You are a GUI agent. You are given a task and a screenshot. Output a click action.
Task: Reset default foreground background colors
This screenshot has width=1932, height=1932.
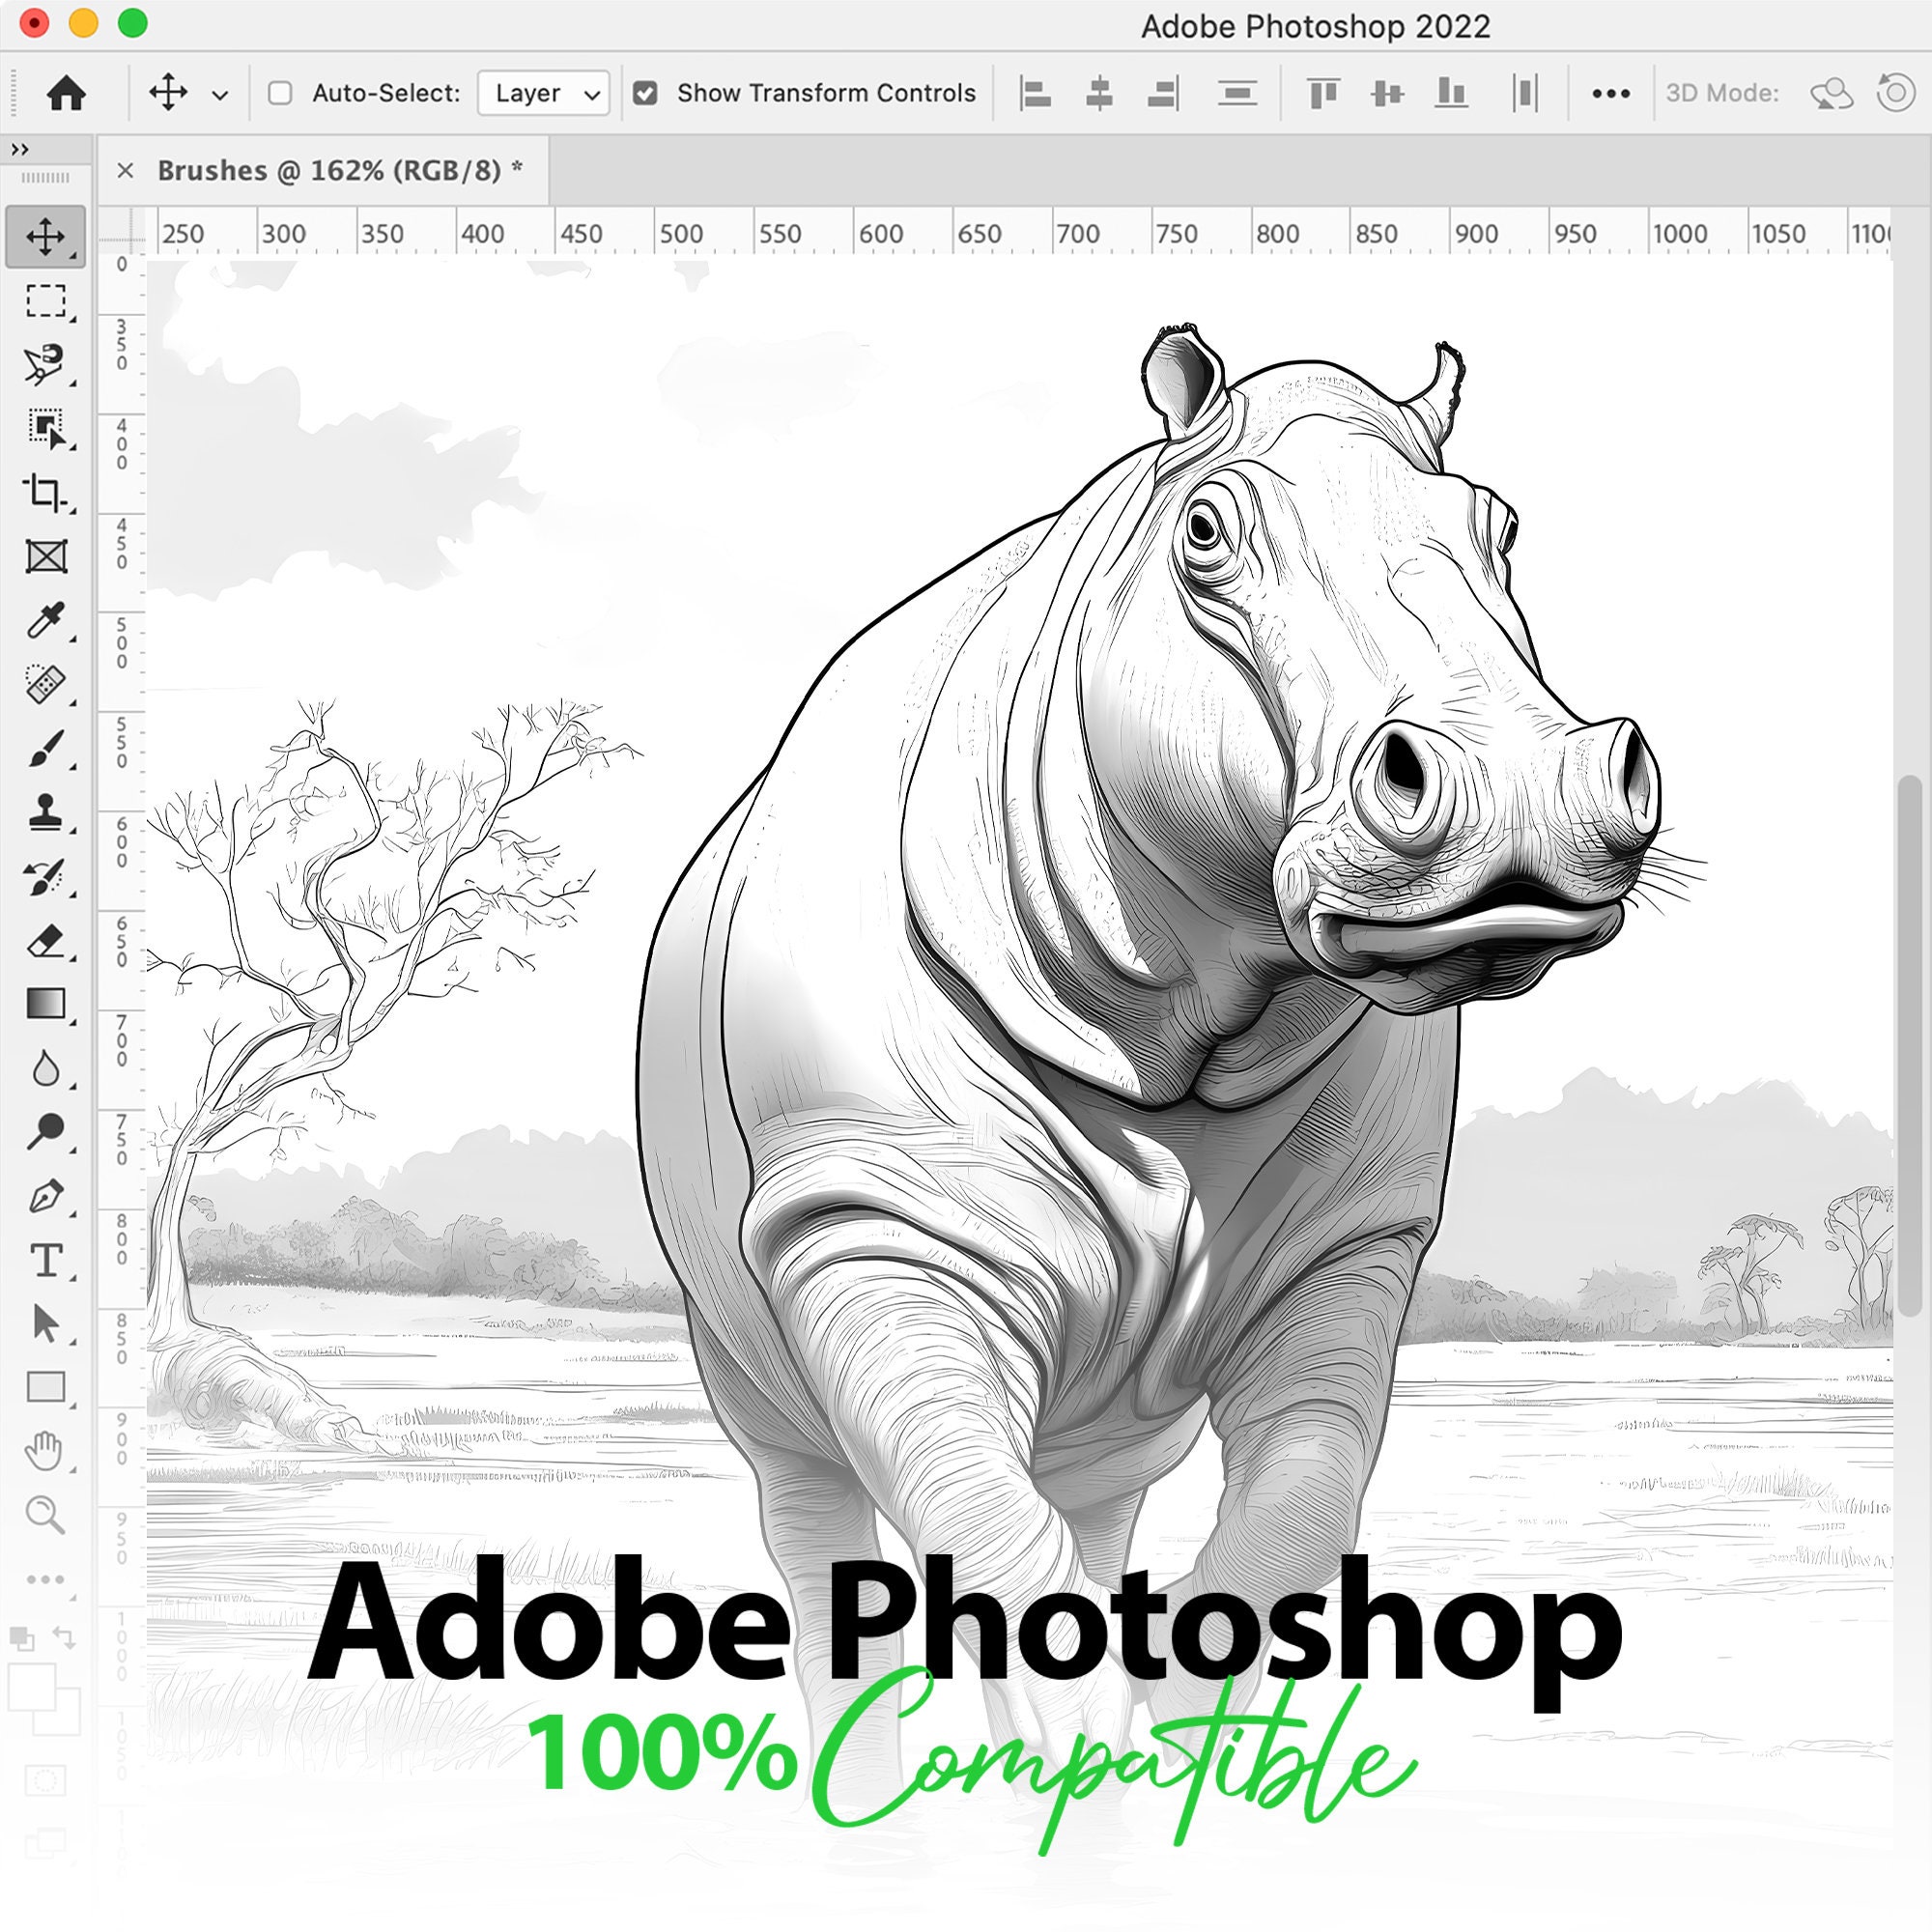[21, 1638]
